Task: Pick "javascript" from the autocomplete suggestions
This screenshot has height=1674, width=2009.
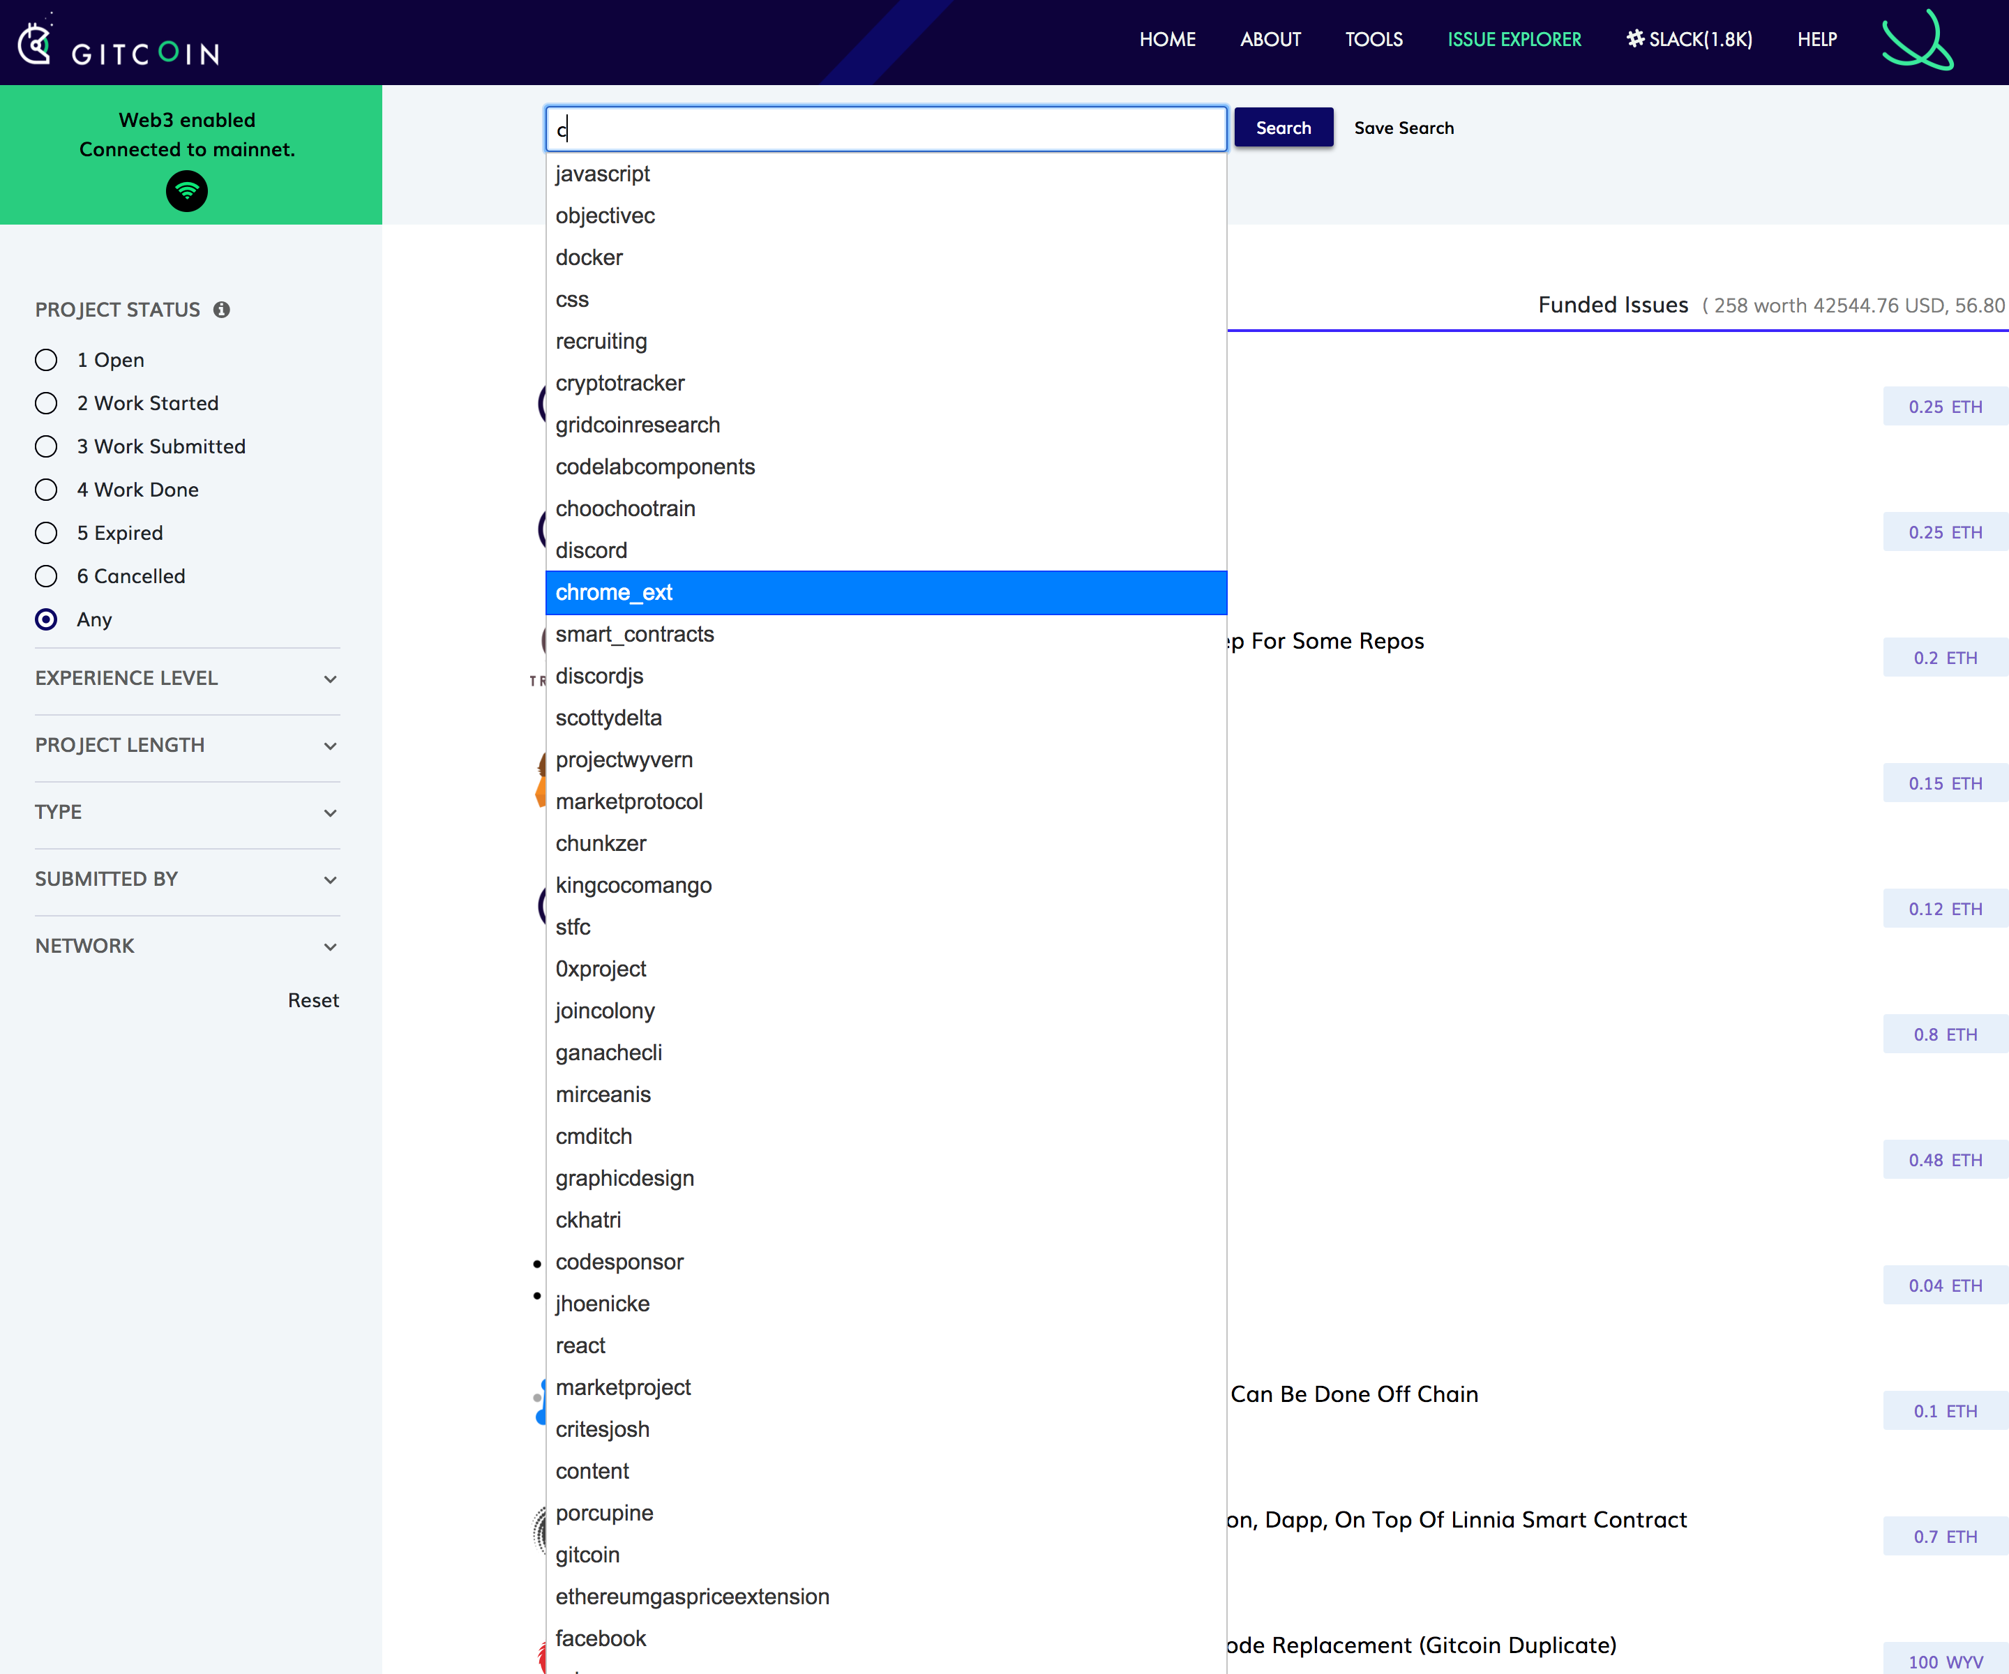Action: (603, 173)
